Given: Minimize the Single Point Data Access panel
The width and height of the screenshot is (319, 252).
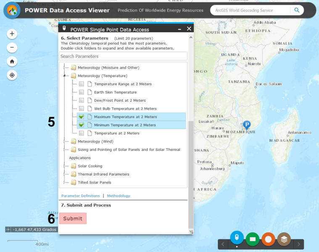Looking at the screenshot, I should pos(179,29).
